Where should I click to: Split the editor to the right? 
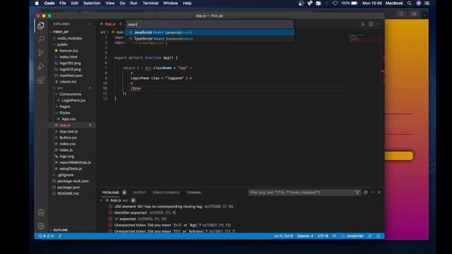coord(371,24)
